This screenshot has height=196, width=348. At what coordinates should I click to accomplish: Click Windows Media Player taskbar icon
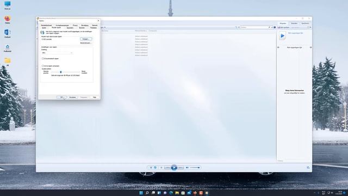pos(207,193)
